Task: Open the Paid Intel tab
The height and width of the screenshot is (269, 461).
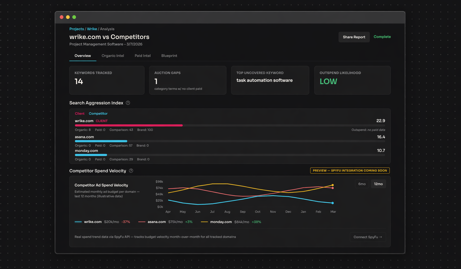Action: pos(143,56)
